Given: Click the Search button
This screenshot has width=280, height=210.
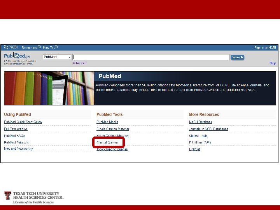Looking at the screenshot, I should pos(237,57).
